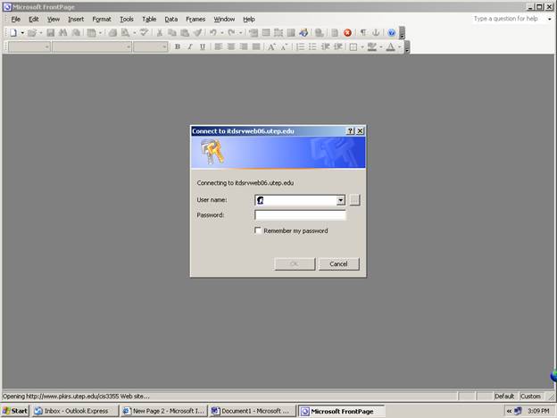
Task: Open the Font name combo box
Action: click(x=92, y=47)
